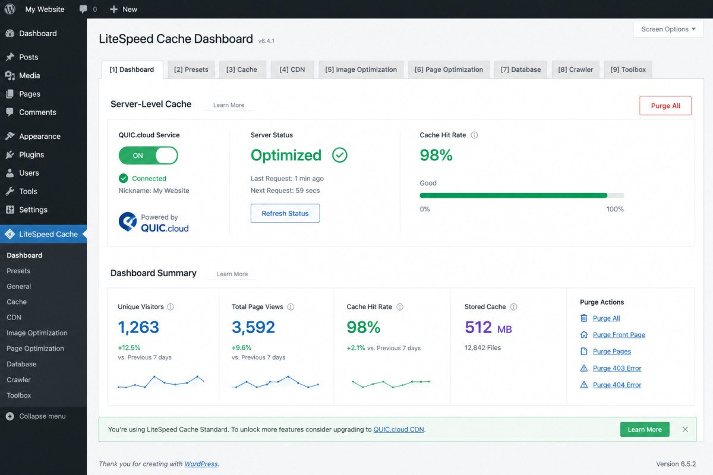713x475 pixels.
Task: Click the Total Page Views sparkline chart
Action: (x=275, y=382)
